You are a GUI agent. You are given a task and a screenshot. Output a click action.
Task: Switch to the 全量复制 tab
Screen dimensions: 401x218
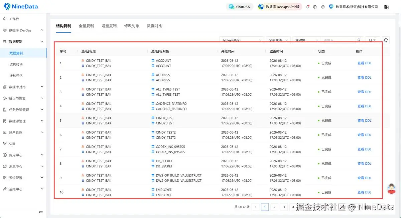[86, 26]
